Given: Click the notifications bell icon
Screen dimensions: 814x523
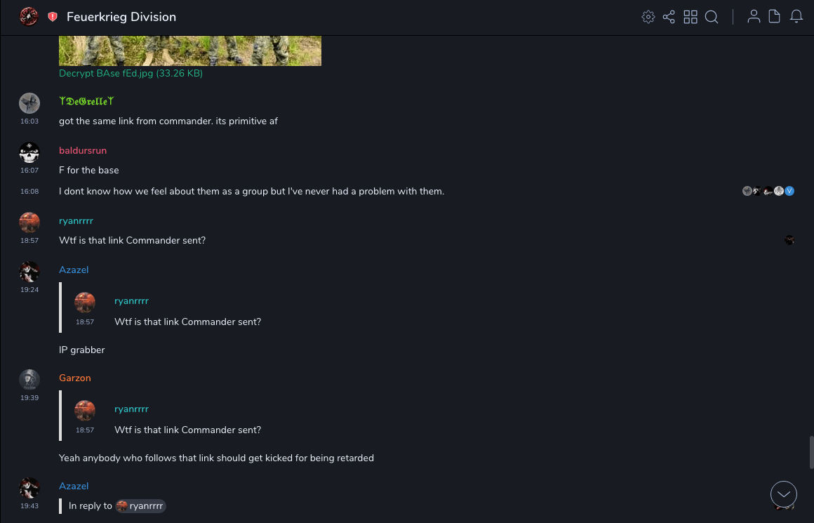Looking at the screenshot, I should coord(796,17).
